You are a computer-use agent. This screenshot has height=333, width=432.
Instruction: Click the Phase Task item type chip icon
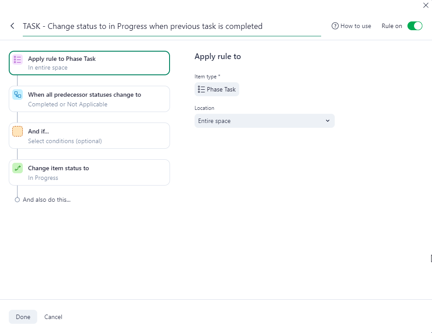[x=202, y=89]
